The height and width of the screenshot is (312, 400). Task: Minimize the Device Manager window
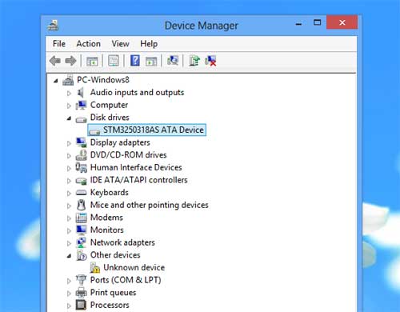pyautogui.click(x=298, y=23)
